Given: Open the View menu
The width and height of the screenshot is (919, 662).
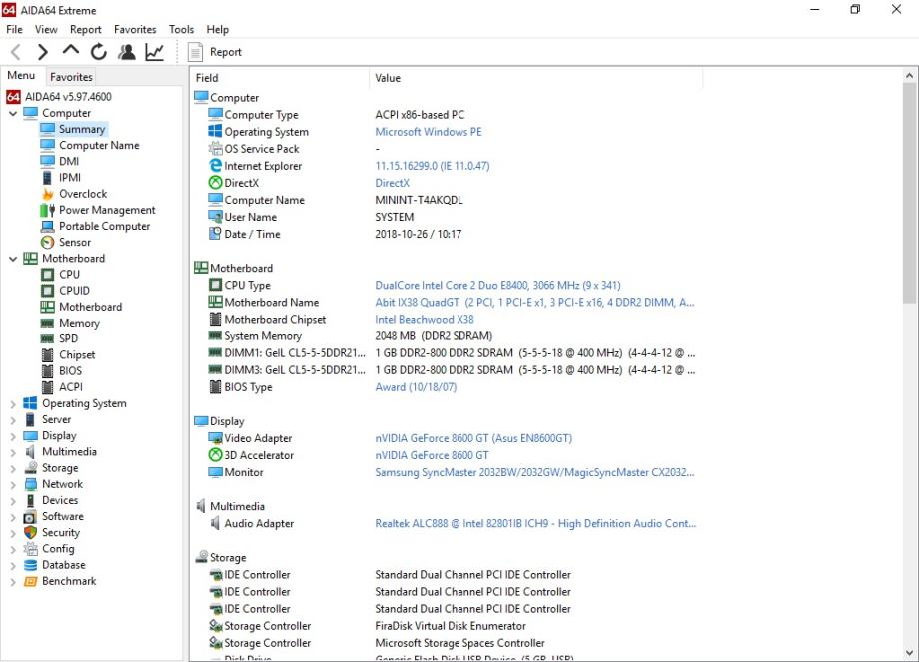Looking at the screenshot, I should (46, 29).
